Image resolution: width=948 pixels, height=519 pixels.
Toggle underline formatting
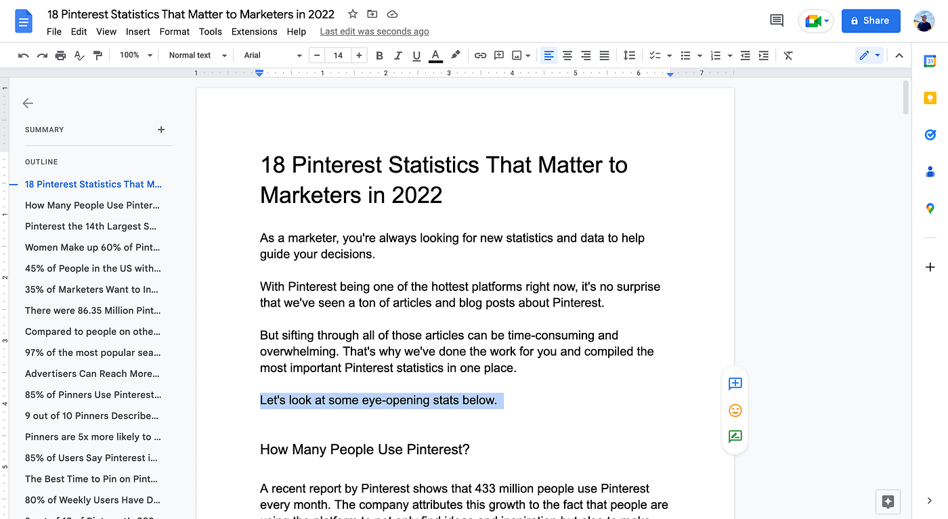416,55
